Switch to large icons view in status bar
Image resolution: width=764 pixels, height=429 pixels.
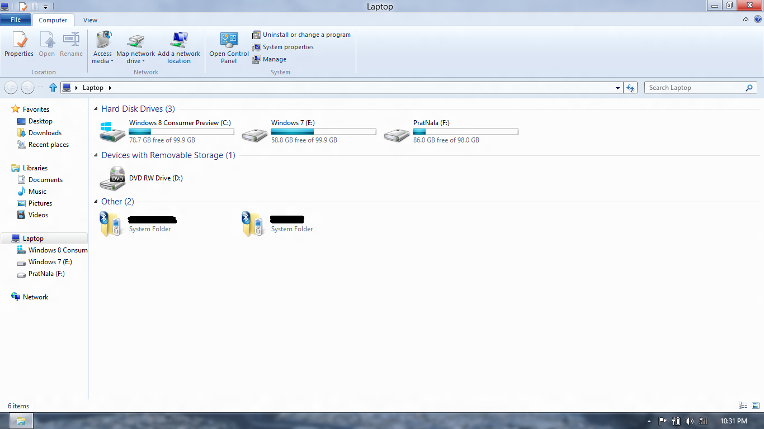pos(756,406)
